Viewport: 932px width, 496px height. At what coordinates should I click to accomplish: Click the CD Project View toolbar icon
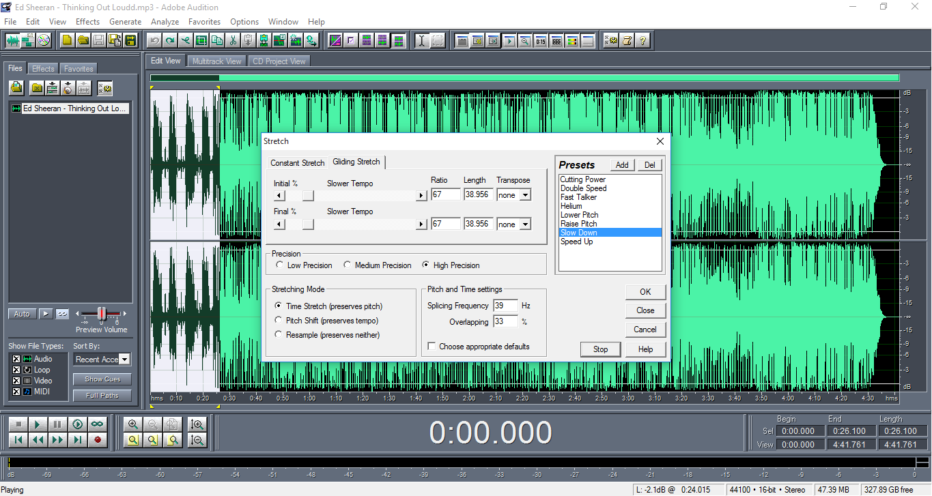tap(44, 40)
